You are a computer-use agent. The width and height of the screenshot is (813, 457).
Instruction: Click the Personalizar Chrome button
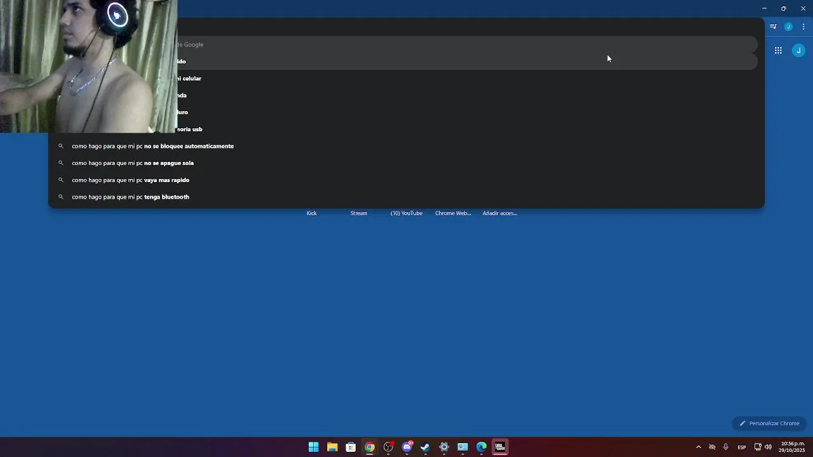(769, 423)
